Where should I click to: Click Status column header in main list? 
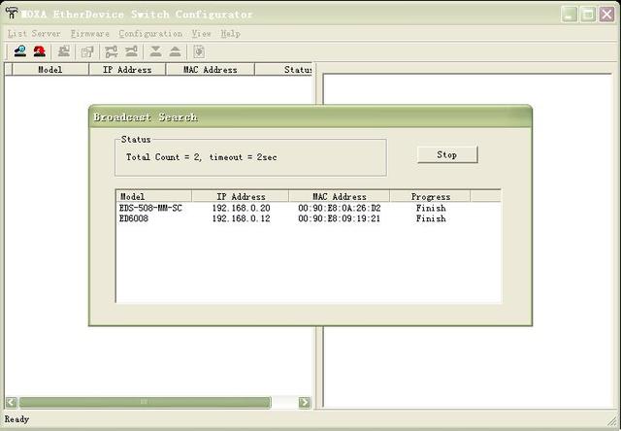(283, 69)
